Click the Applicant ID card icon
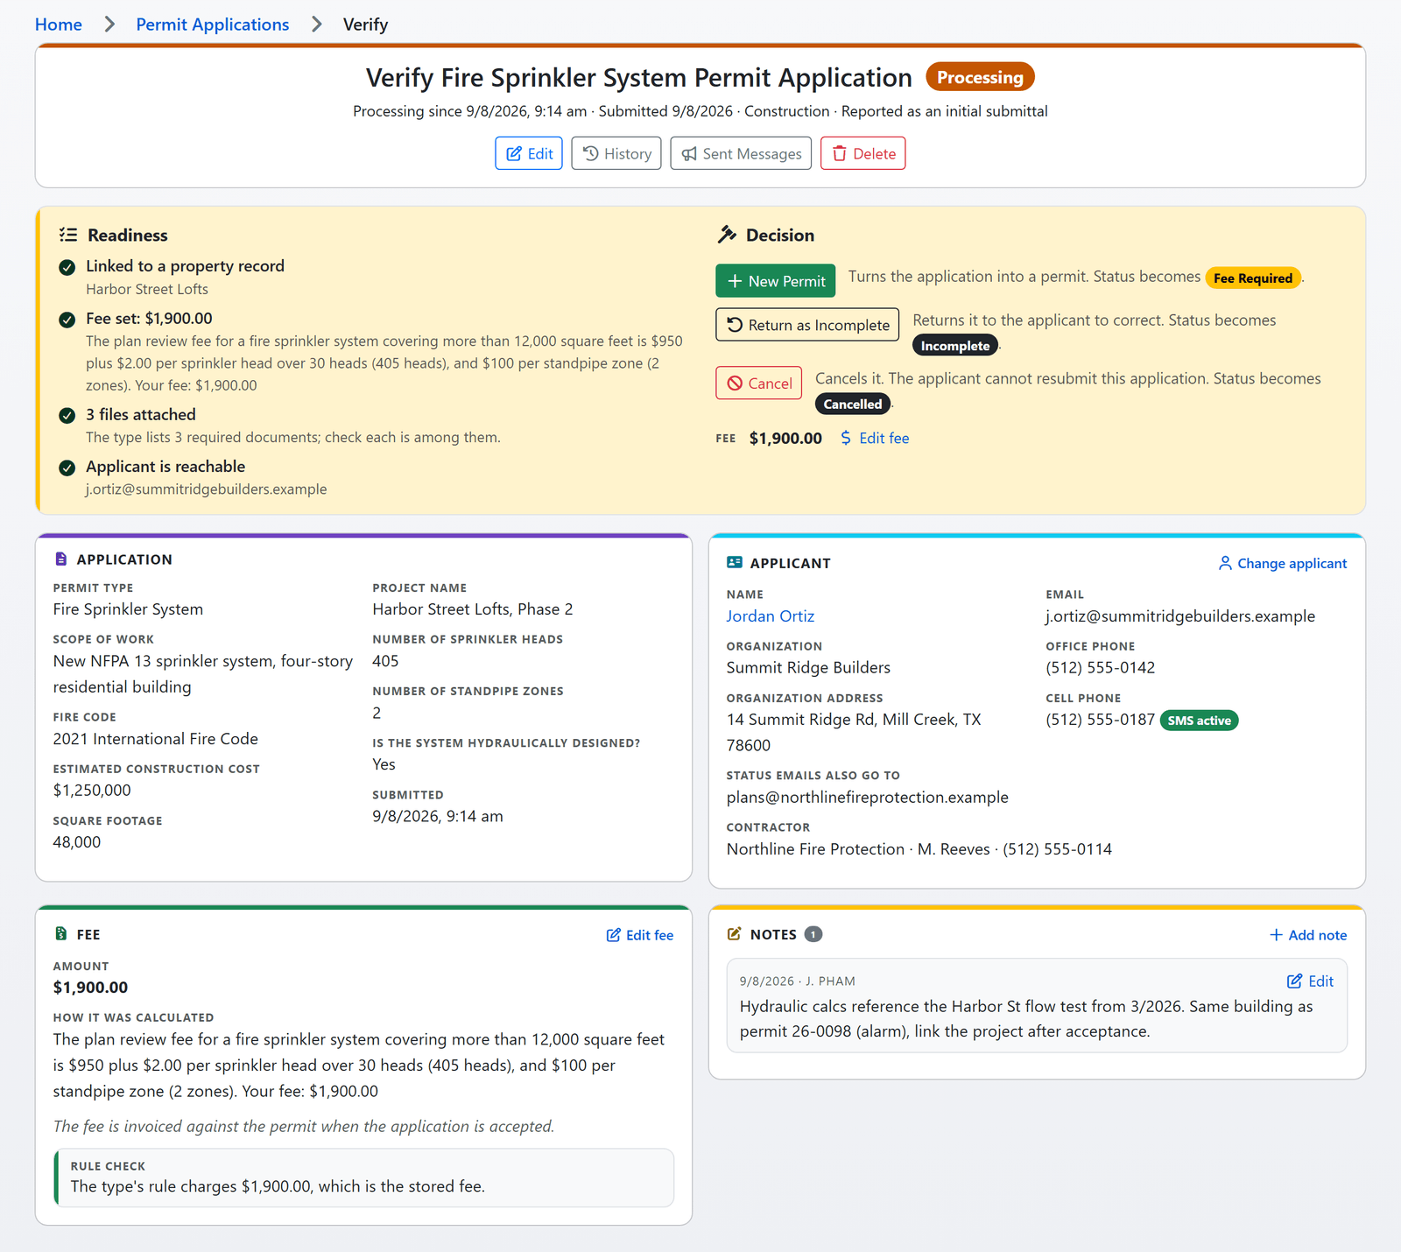The height and width of the screenshot is (1252, 1401). coord(735,563)
